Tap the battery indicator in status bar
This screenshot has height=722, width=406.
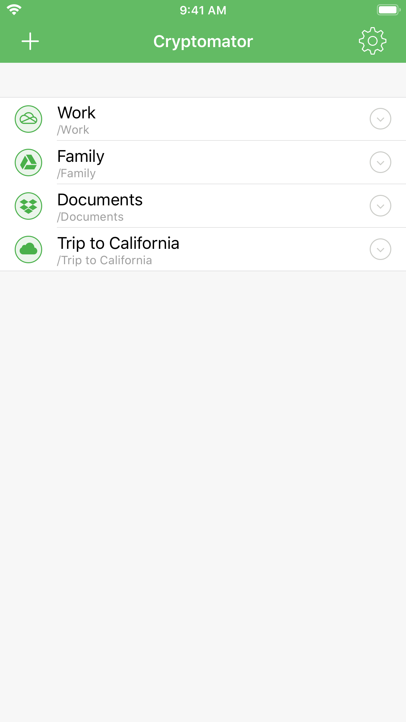coord(388,10)
